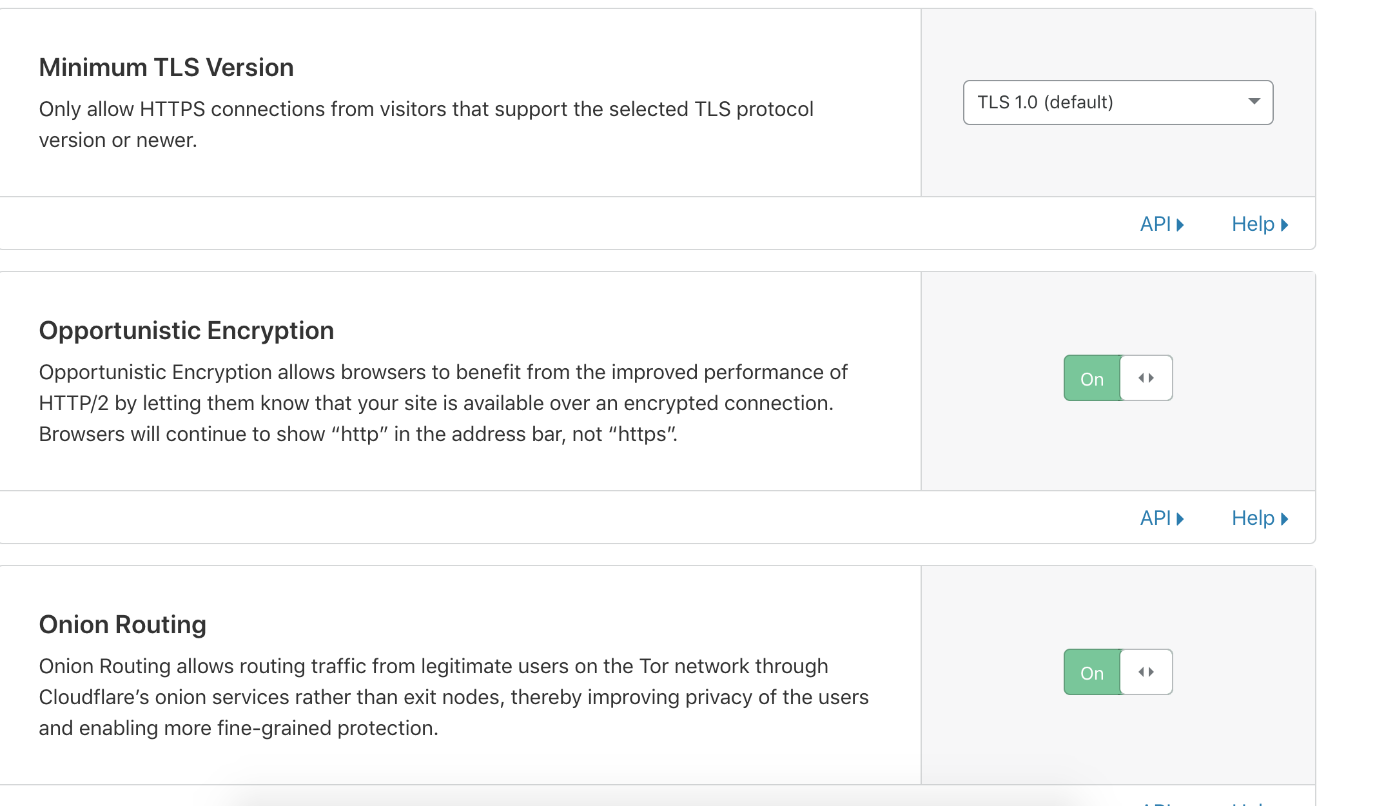Click the Minimum TLS Version heading
This screenshot has height=806, width=1395.
[166, 68]
